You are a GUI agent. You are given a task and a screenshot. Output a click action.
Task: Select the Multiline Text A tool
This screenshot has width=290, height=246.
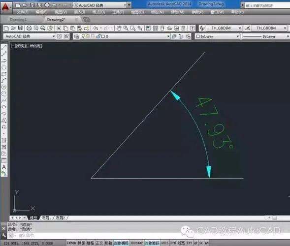(x=4, y=167)
